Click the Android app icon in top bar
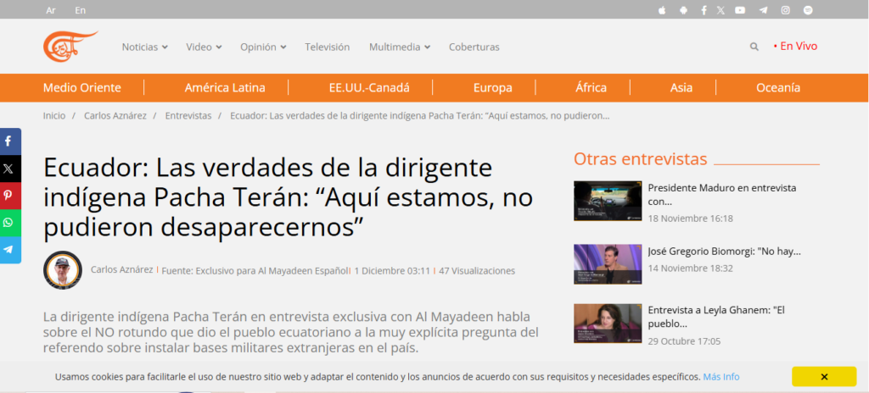Image resolution: width=869 pixels, height=393 pixels. point(682,10)
